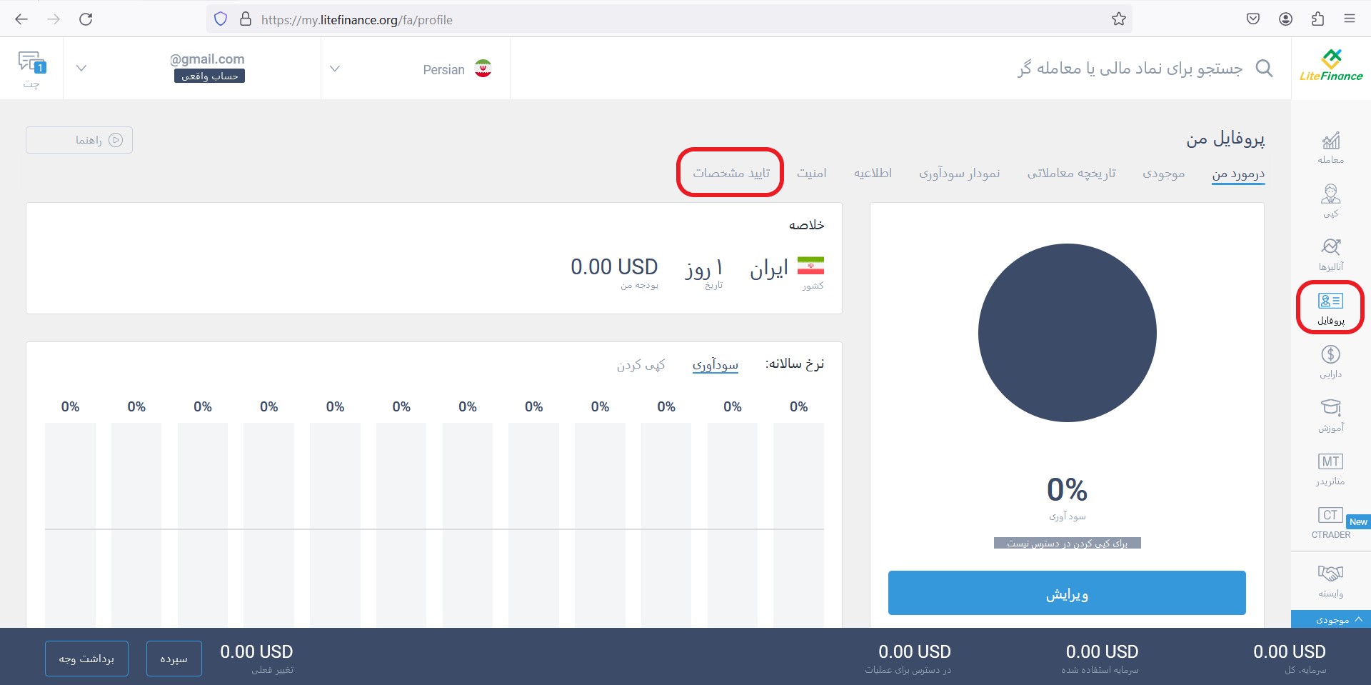The width and height of the screenshot is (1371, 685).
Task: Go back with browser back arrow
Action: (21, 19)
